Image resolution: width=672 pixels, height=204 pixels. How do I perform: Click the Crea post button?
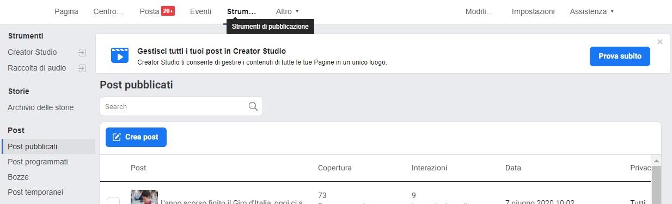point(136,137)
